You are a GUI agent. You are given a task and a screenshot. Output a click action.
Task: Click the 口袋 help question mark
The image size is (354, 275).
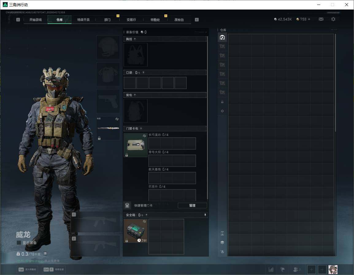point(143,72)
